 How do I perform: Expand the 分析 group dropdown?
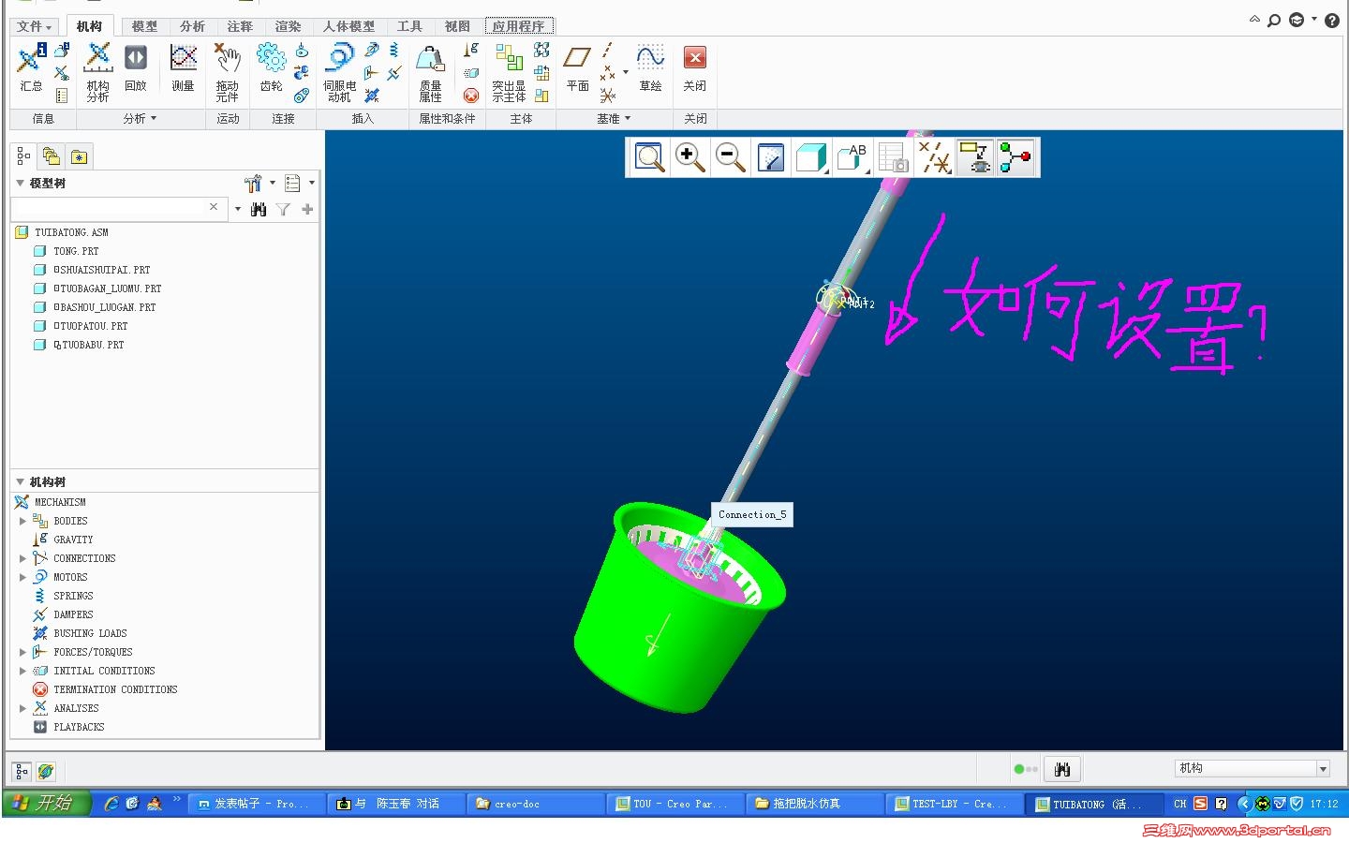pyautogui.click(x=140, y=119)
